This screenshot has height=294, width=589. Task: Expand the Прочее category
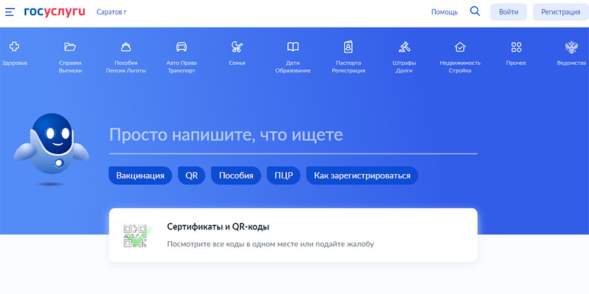point(516,47)
